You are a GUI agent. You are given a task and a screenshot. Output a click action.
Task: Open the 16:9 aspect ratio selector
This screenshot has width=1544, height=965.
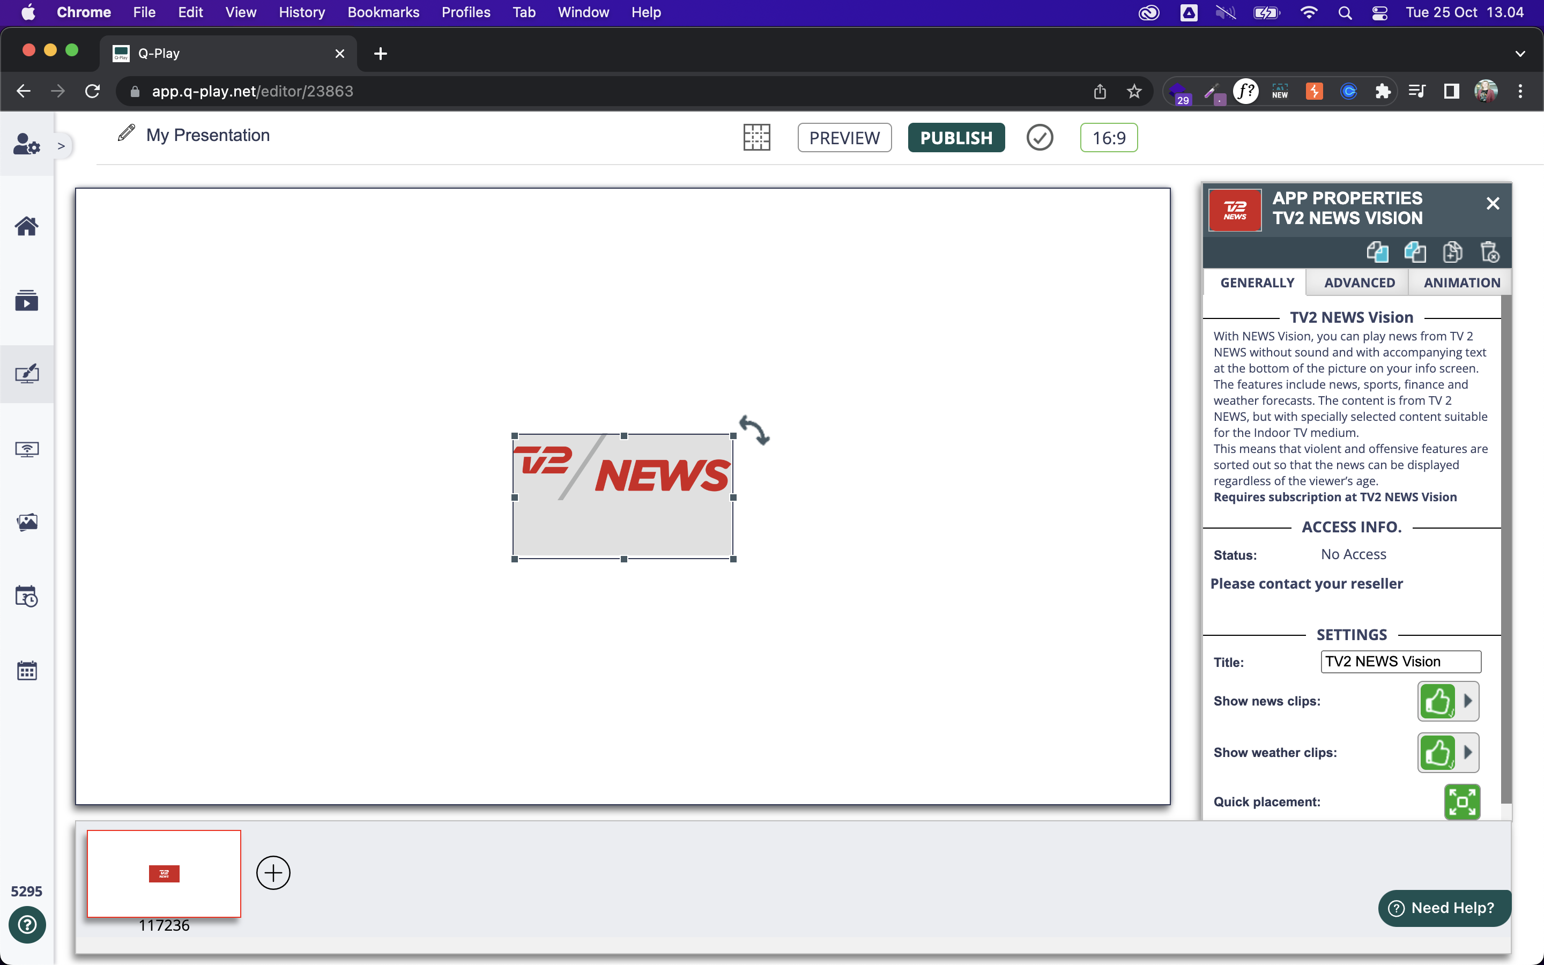tap(1109, 138)
